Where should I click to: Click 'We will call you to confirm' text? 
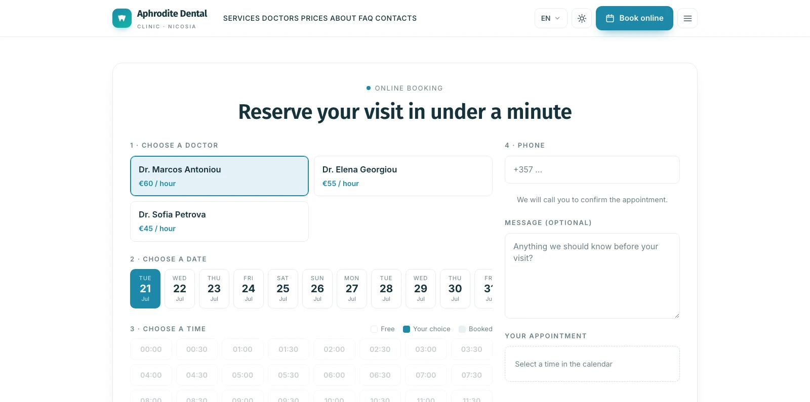592,200
